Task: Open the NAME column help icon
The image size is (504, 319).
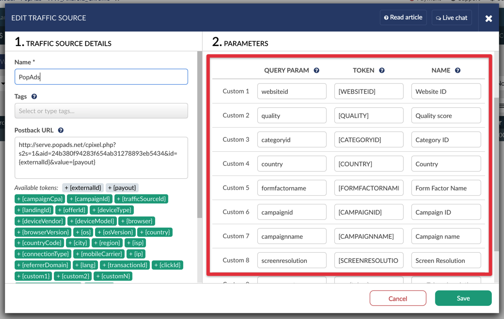Action: point(457,71)
